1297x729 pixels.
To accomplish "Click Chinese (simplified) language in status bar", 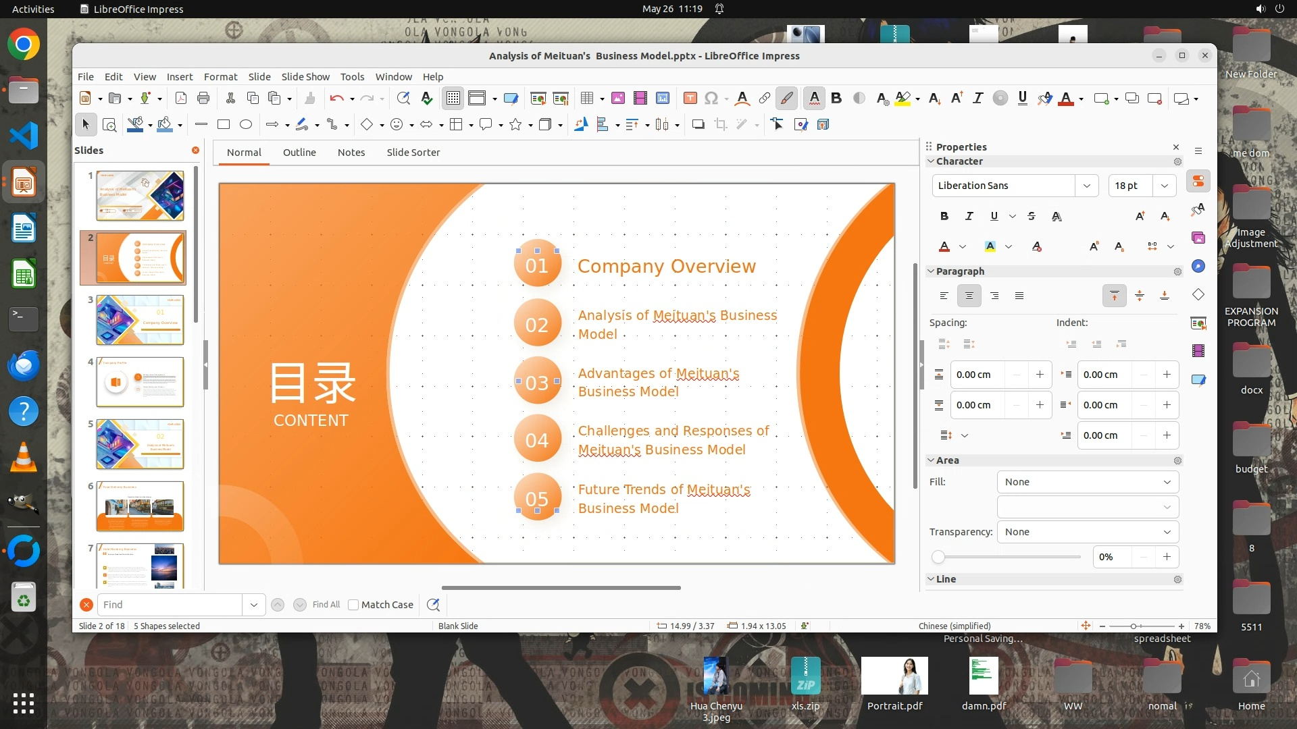I will (x=954, y=626).
